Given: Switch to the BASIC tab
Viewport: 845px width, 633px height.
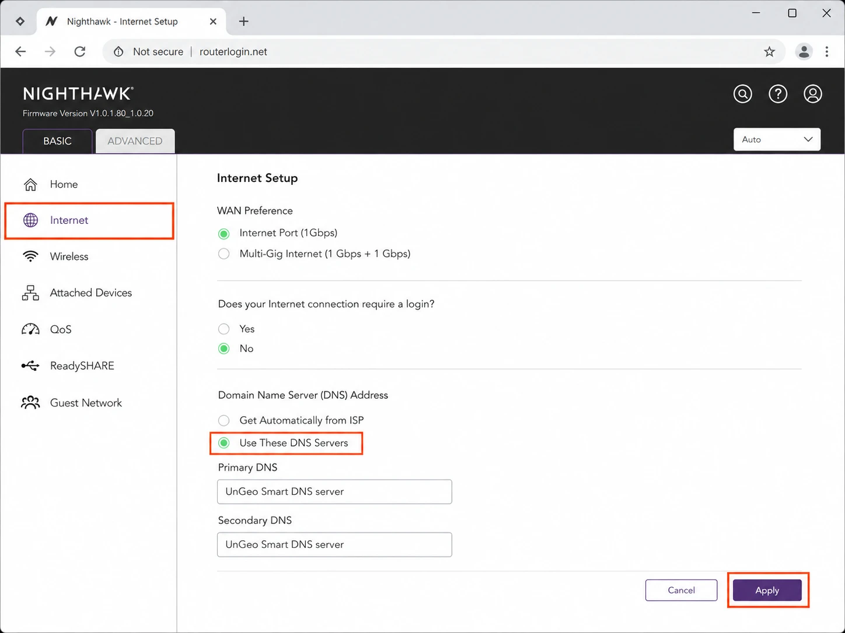Looking at the screenshot, I should [x=57, y=141].
